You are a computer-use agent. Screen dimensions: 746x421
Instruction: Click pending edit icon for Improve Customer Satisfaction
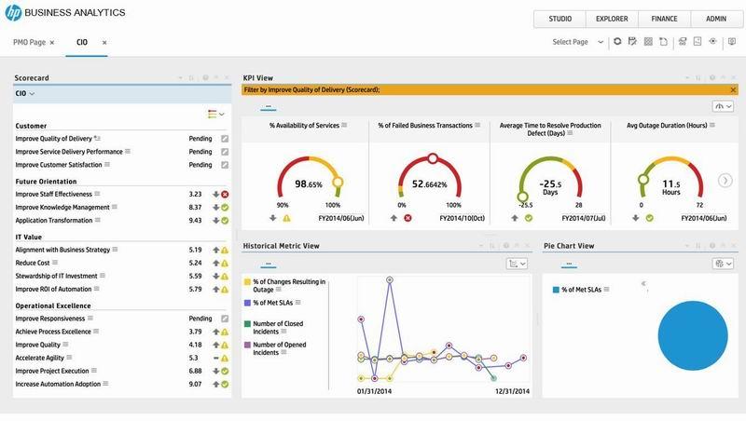click(225, 165)
